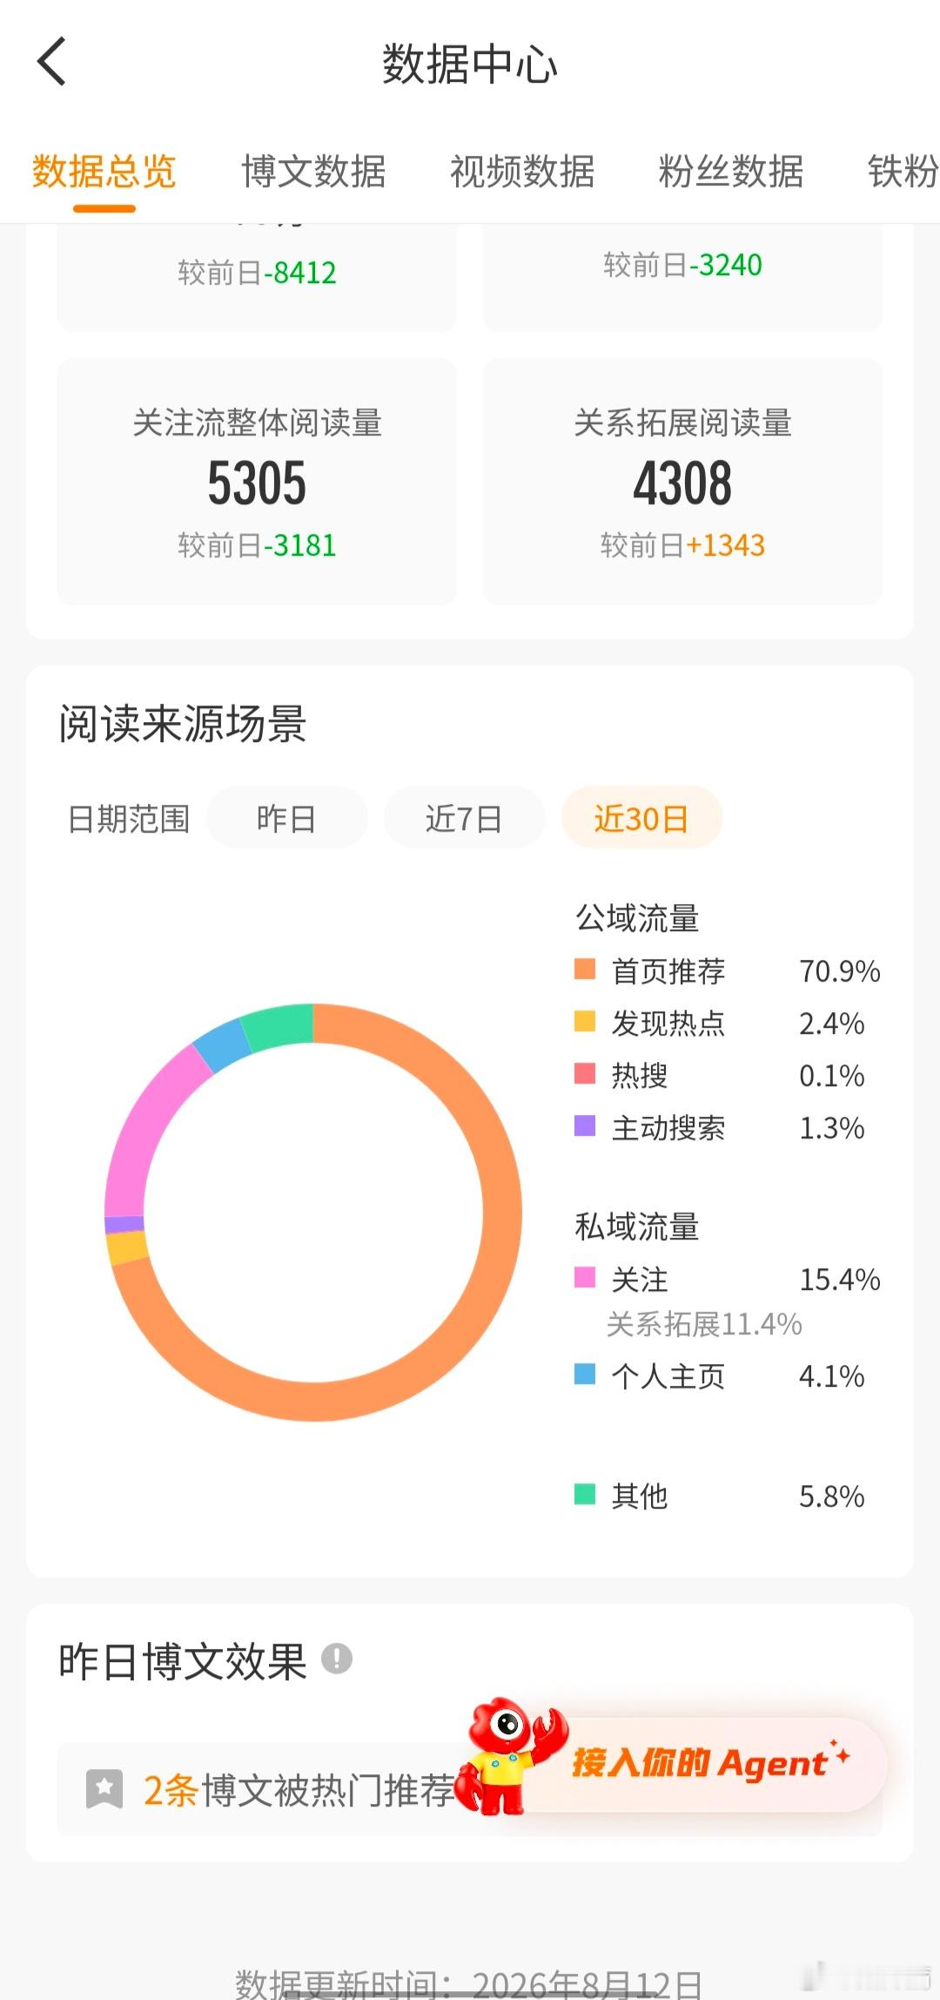Switch to the 博文数据 tab

point(313,172)
